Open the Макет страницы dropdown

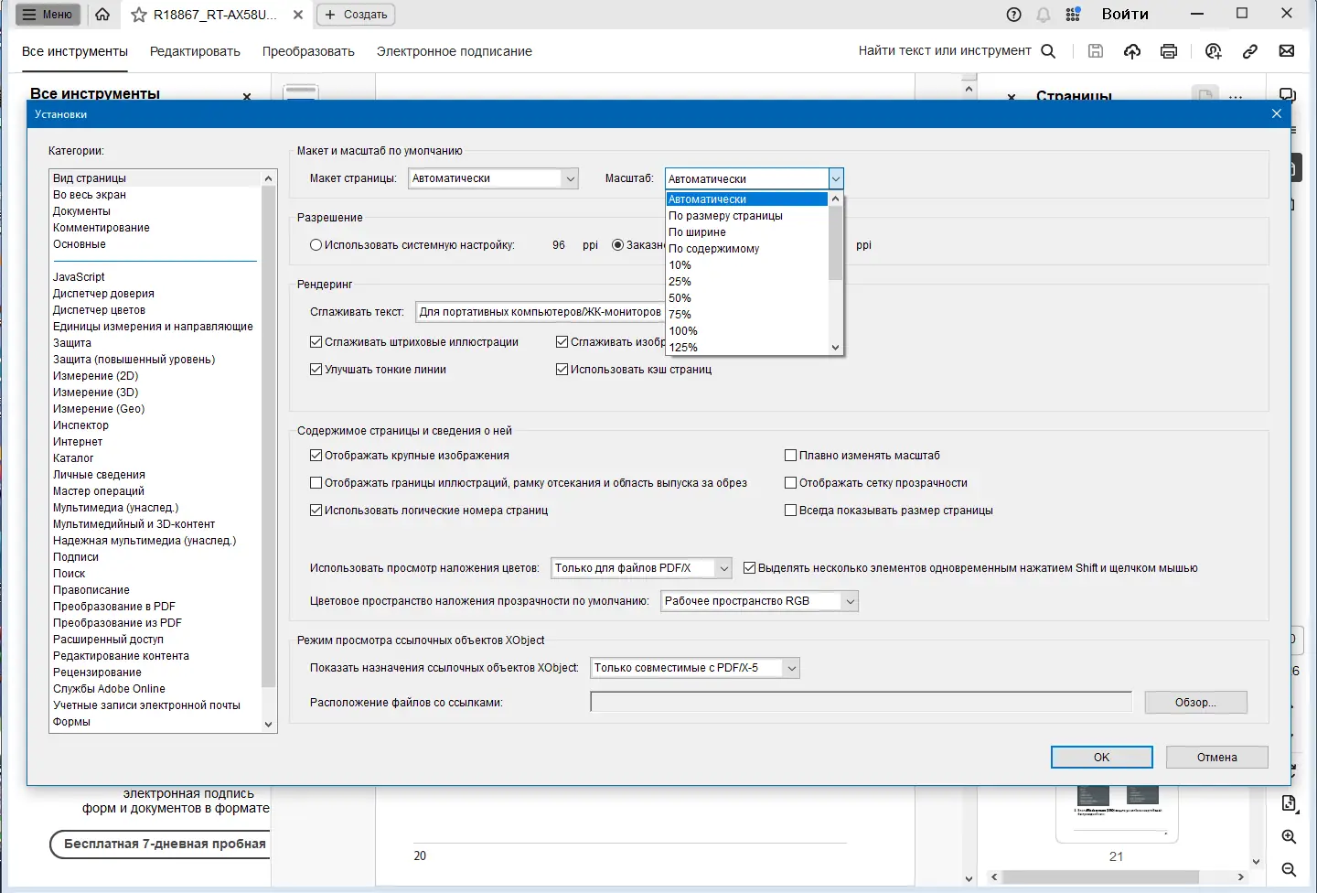[x=493, y=178]
